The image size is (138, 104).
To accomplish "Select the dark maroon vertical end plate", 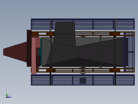I will (x=29, y=48).
